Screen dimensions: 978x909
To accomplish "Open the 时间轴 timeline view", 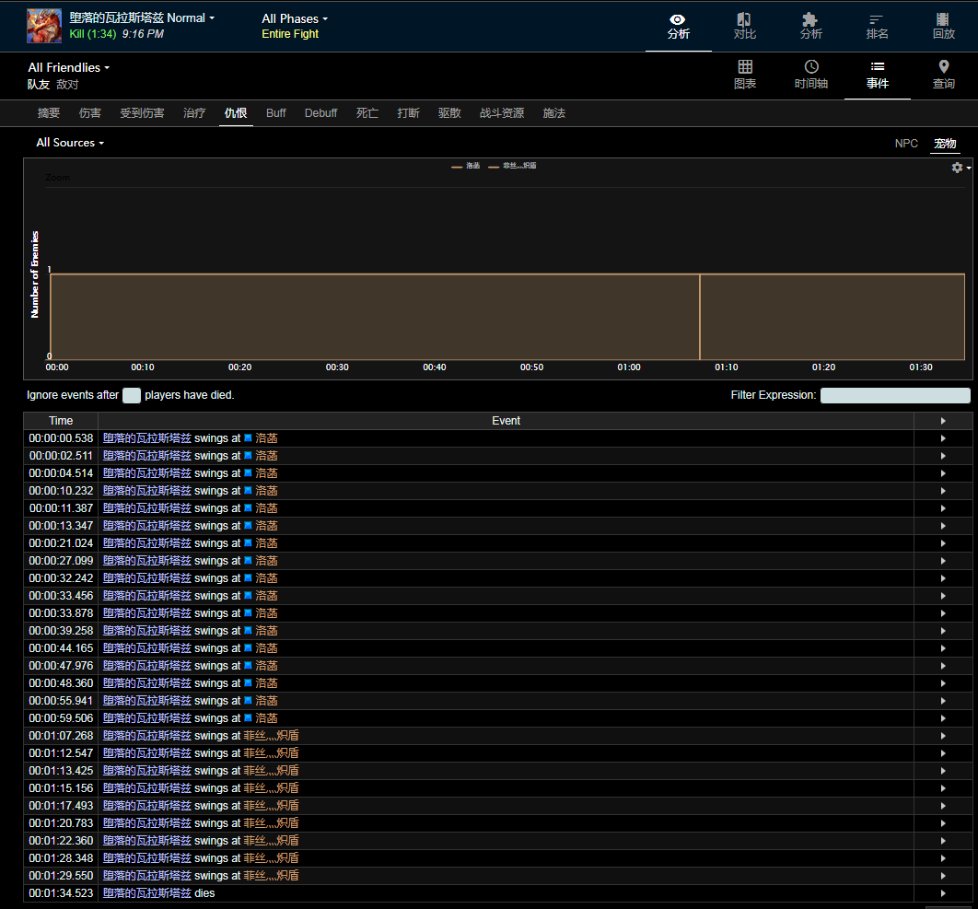I will 811,75.
